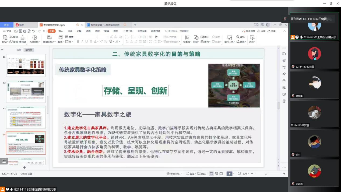Open the 首页 (Home) document tab
Image resolution: width=341 pixels, height=192 pixels.
coord(6,25)
